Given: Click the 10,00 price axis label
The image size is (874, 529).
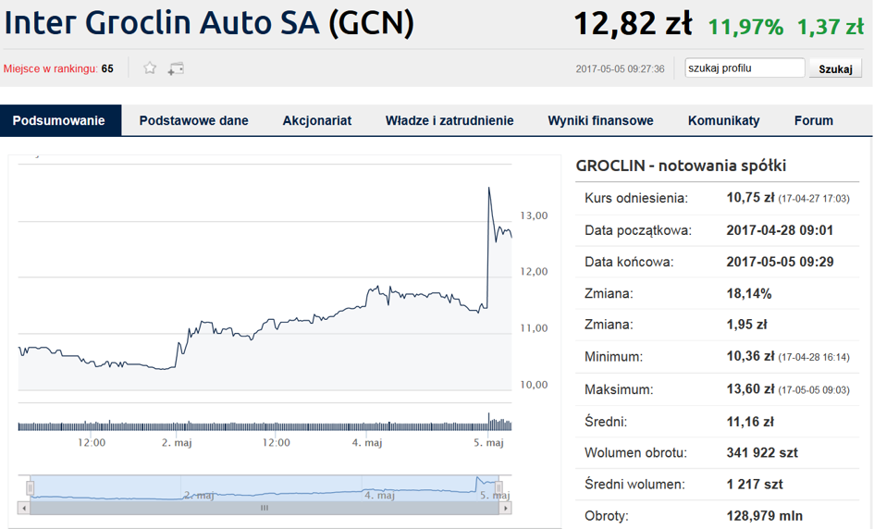Looking at the screenshot, I should (534, 385).
